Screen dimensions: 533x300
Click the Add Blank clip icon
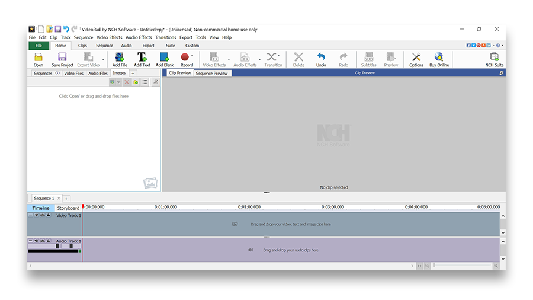click(x=165, y=57)
